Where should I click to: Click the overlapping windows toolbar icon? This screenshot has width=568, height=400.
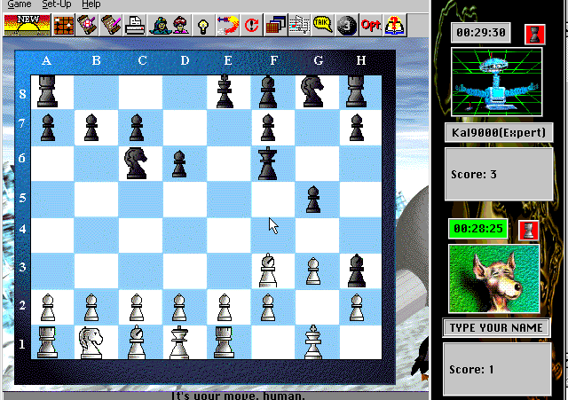point(275,24)
